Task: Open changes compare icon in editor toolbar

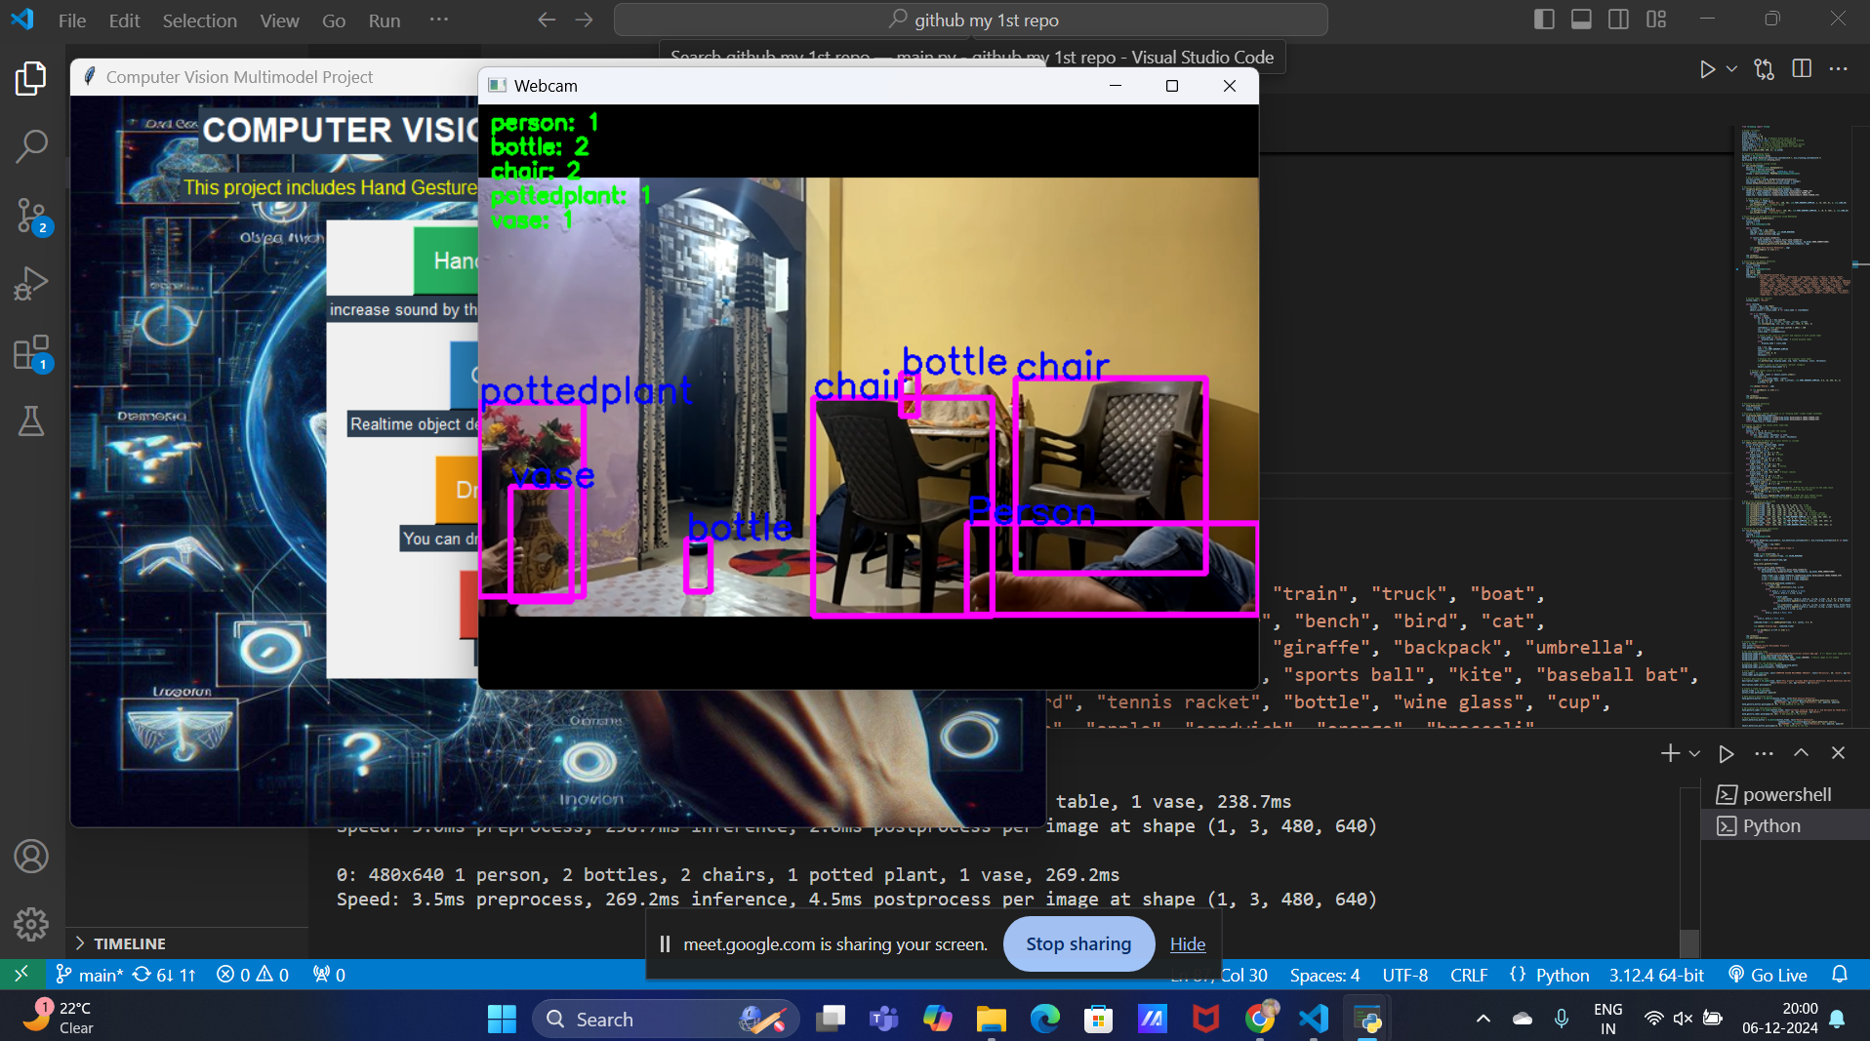Action: 1764,69
